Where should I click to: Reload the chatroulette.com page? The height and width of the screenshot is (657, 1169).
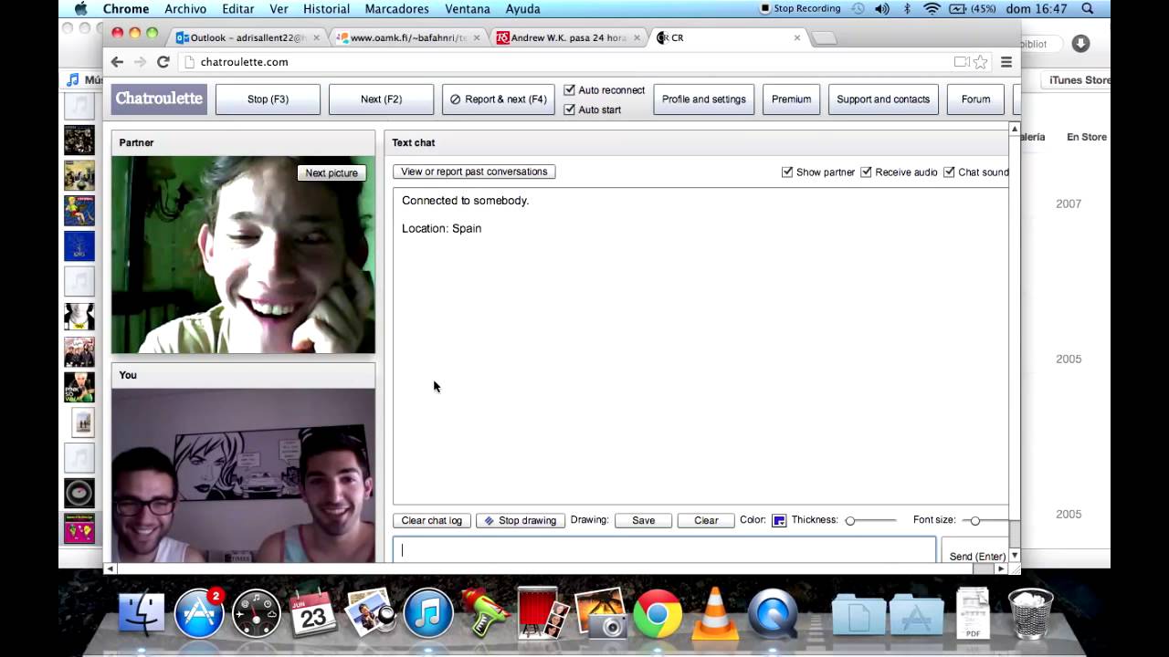pyautogui.click(x=163, y=62)
